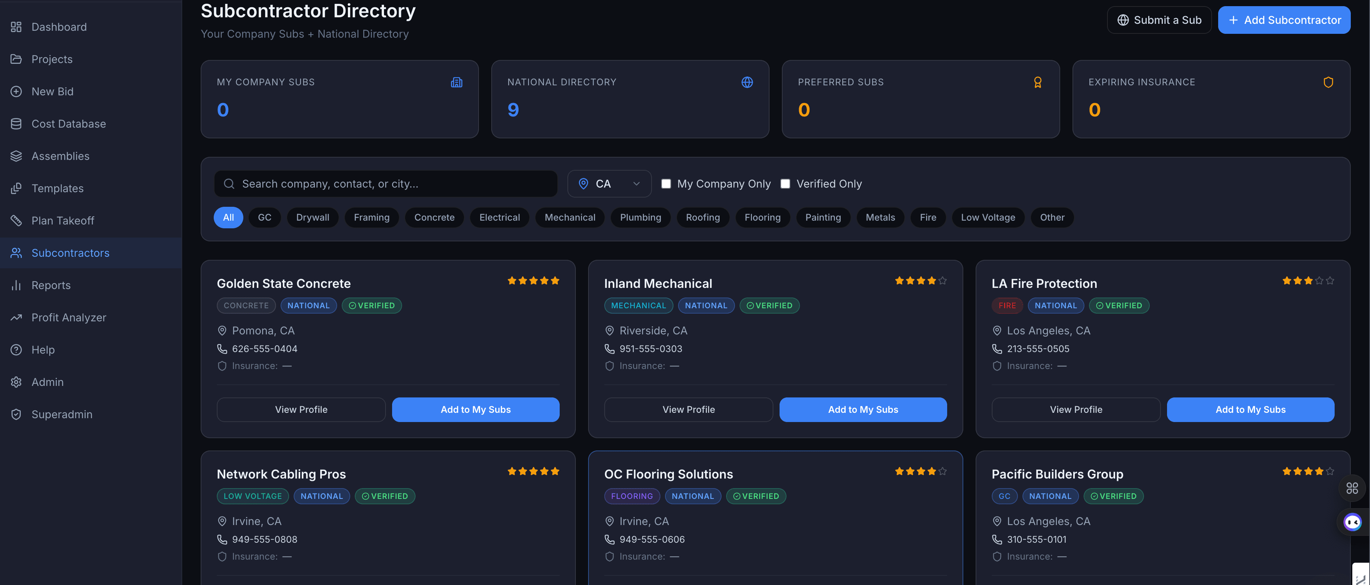Click the Plan Takeoff ruler icon
The height and width of the screenshot is (585, 1370).
coord(16,220)
